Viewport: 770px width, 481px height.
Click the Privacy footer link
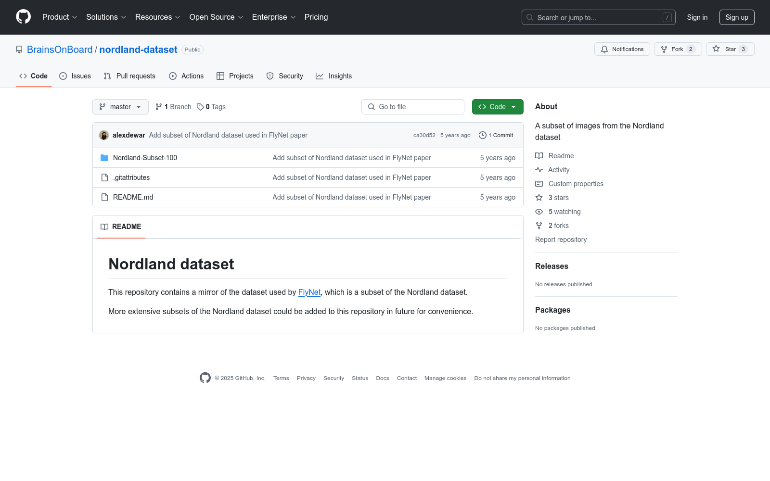[x=306, y=378]
